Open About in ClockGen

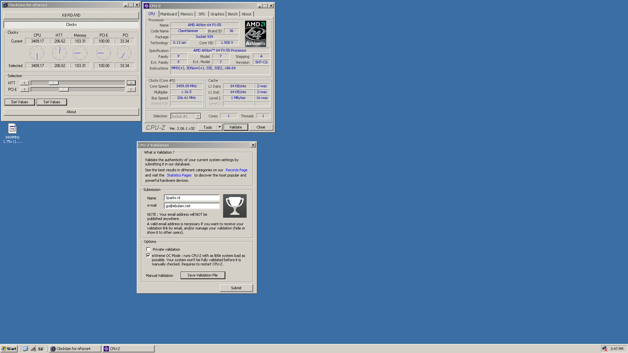71,112
